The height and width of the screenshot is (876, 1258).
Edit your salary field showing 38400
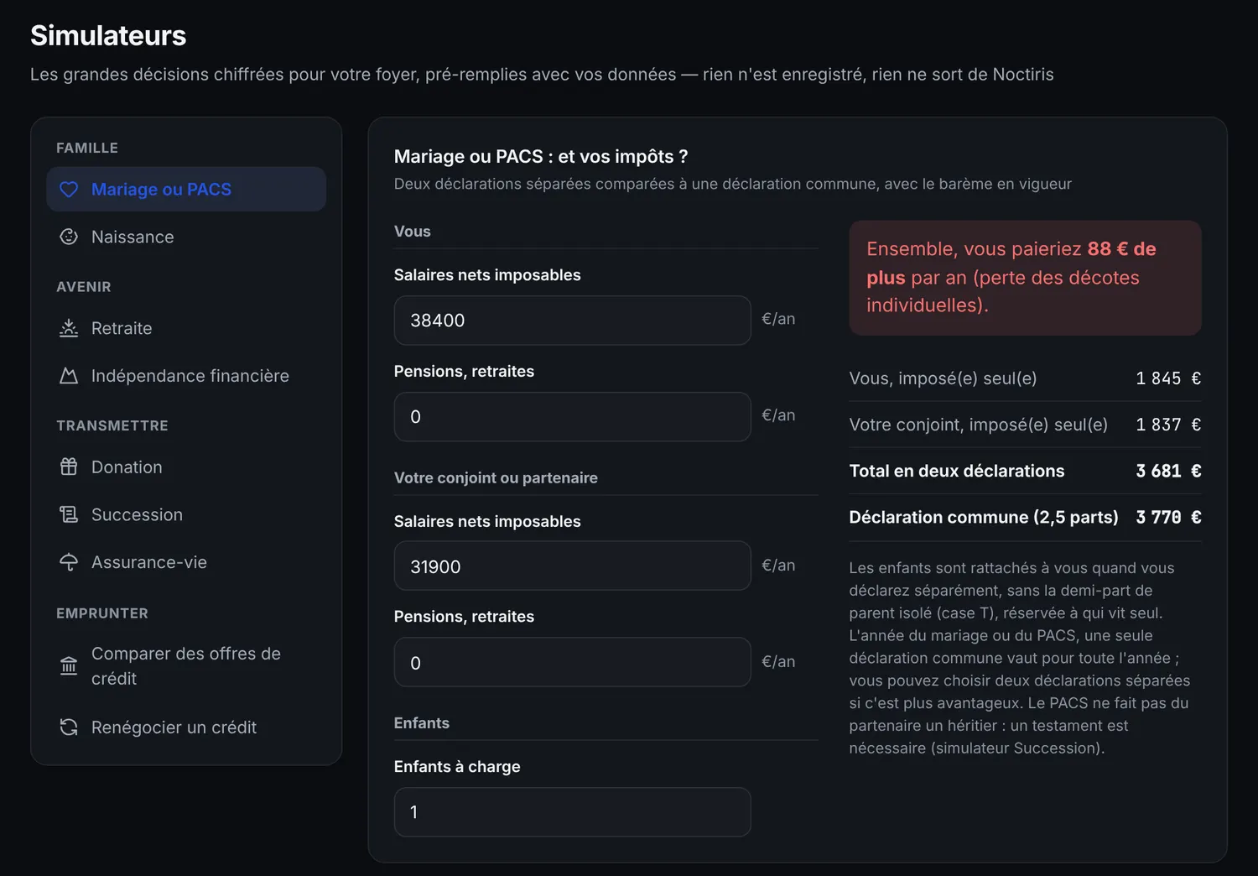pos(573,321)
